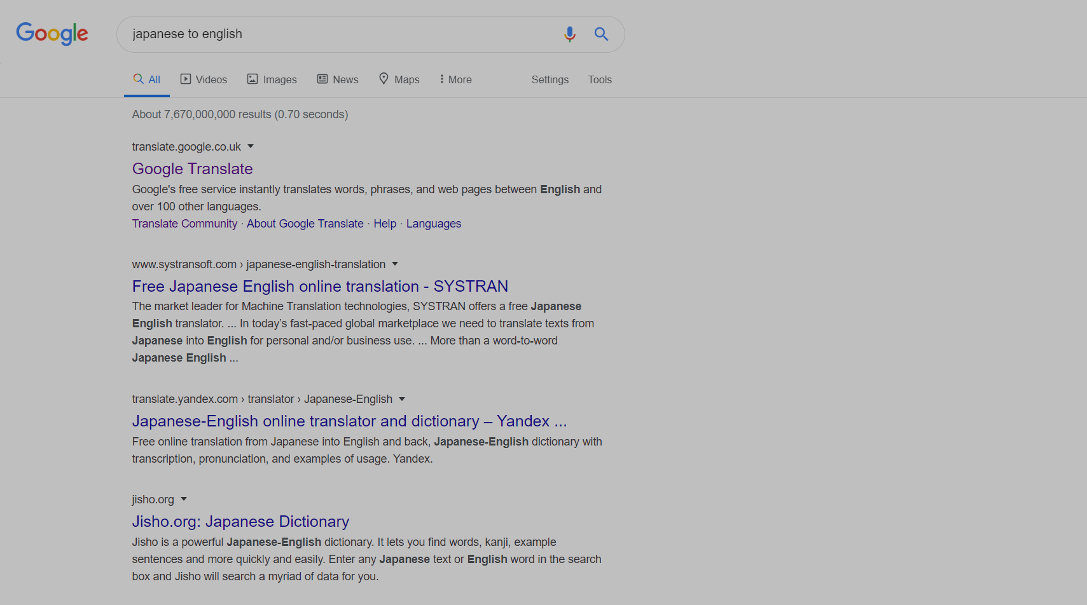Expand dropdown arrow beside translate.google.co.uk
The width and height of the screenshot is (1087, 605).
[251, 146]
